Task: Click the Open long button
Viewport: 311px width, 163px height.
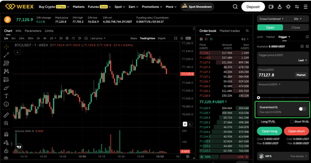Action: (269, 131)
